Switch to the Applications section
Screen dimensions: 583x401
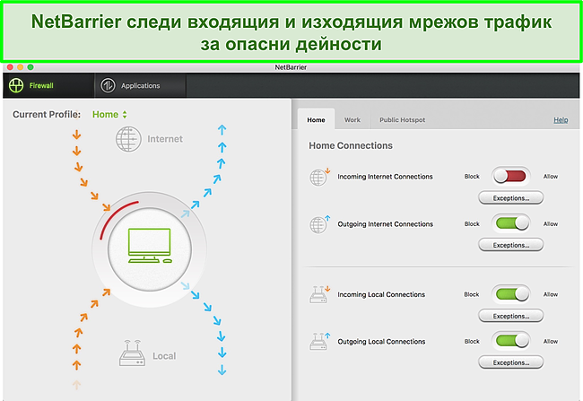pyautogui.click(x=140, y=85)
